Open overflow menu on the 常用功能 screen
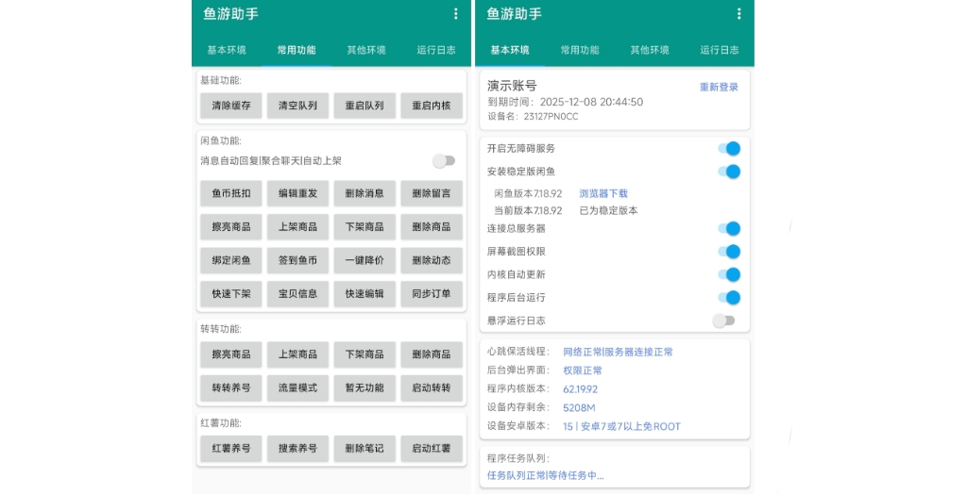967x494 pixels. (455, 14)
